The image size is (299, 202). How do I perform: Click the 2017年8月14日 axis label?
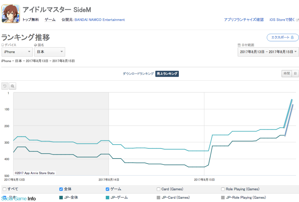coord(109,180)
